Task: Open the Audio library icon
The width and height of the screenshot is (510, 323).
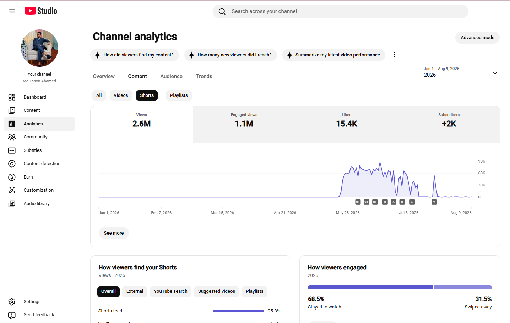Action: click(12, 204)
